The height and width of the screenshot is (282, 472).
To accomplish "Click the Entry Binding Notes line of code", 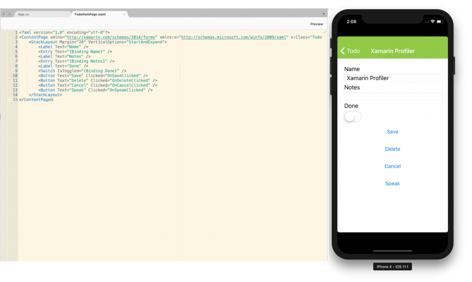I will point(76,61).
